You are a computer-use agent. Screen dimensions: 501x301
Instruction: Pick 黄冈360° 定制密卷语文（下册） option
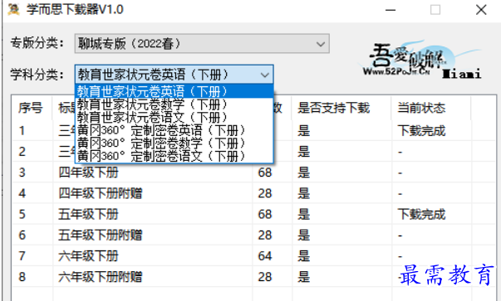coord(174,156)
